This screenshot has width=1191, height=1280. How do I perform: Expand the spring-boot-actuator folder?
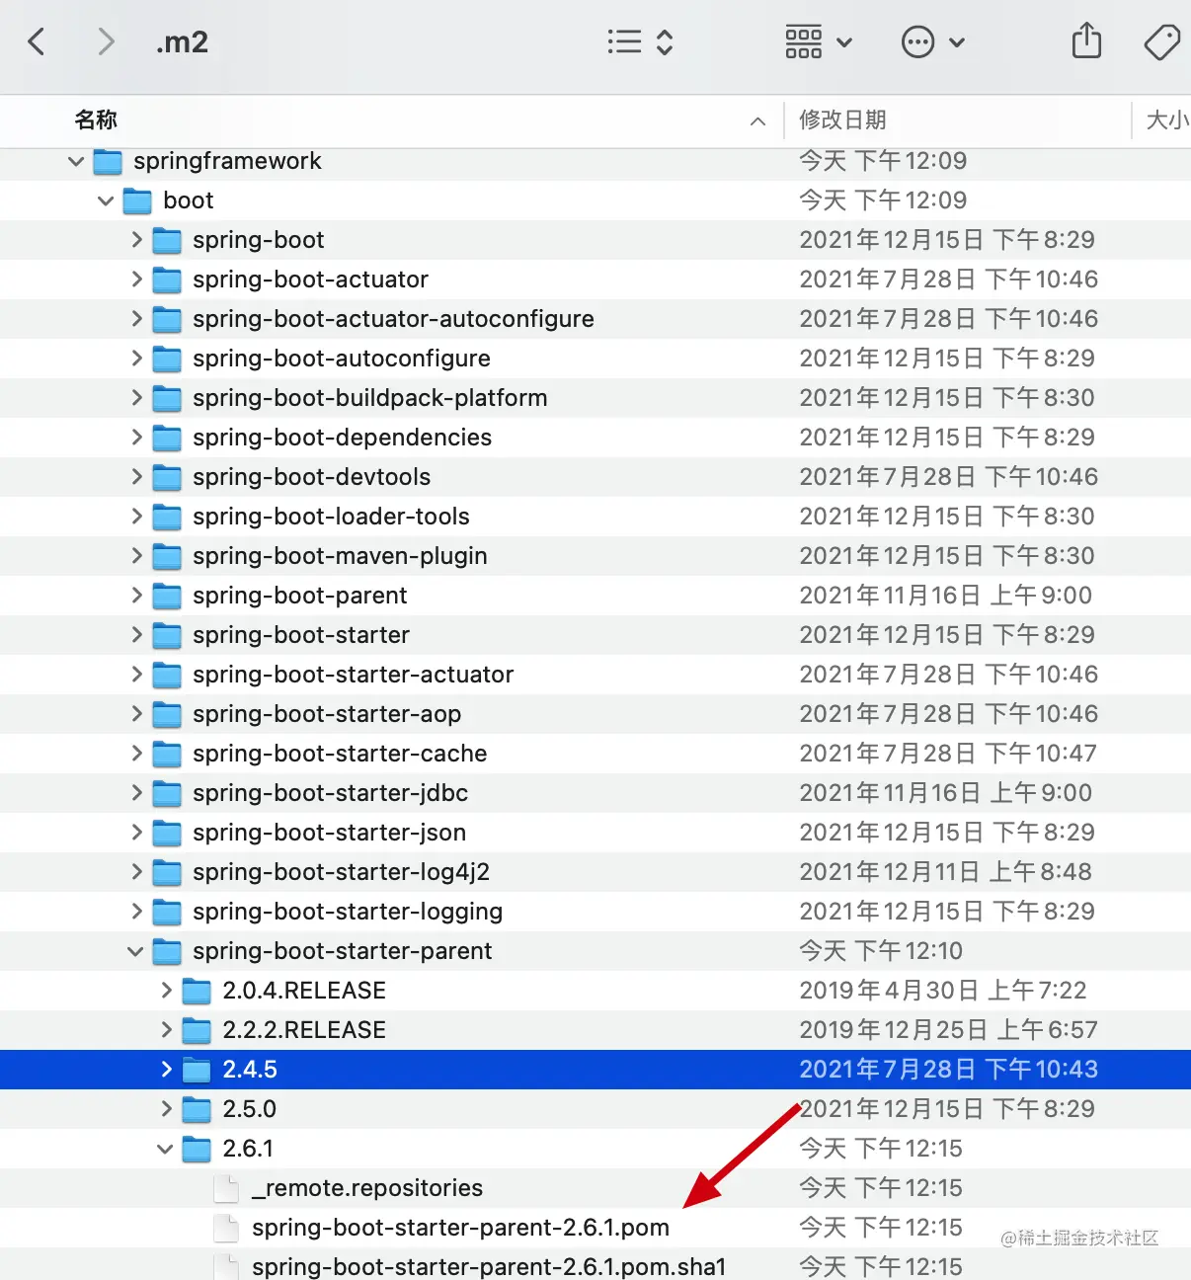coord(136,280)
